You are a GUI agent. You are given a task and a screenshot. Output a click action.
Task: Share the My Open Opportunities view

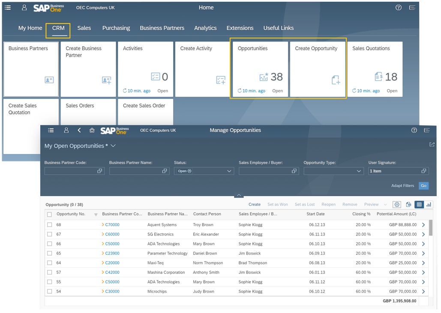click(x=432, y=144)
